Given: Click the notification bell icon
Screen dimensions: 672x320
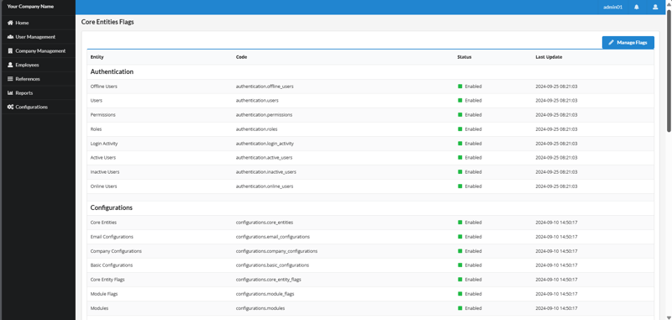Looking at the screenshot, I should coord(637,7).
